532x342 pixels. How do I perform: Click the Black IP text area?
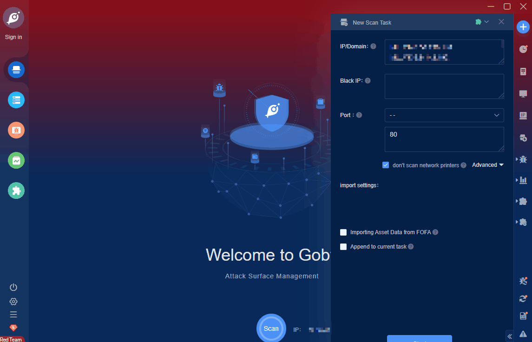[444, 86]
